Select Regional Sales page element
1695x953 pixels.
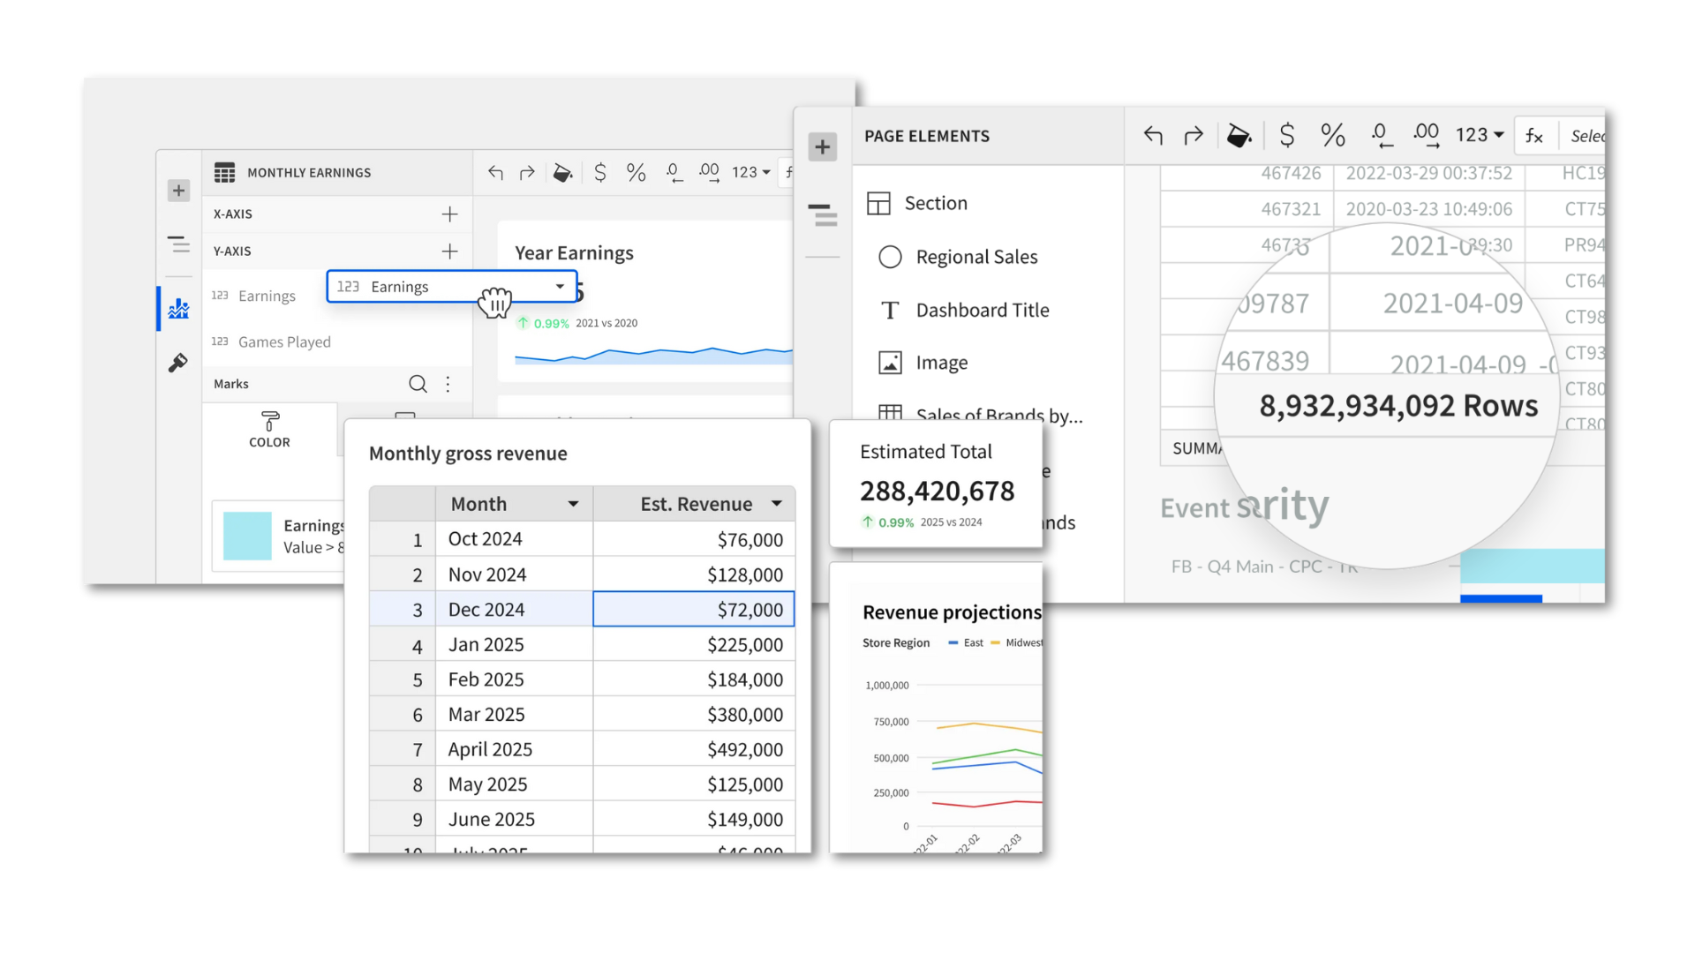(976, 257)
